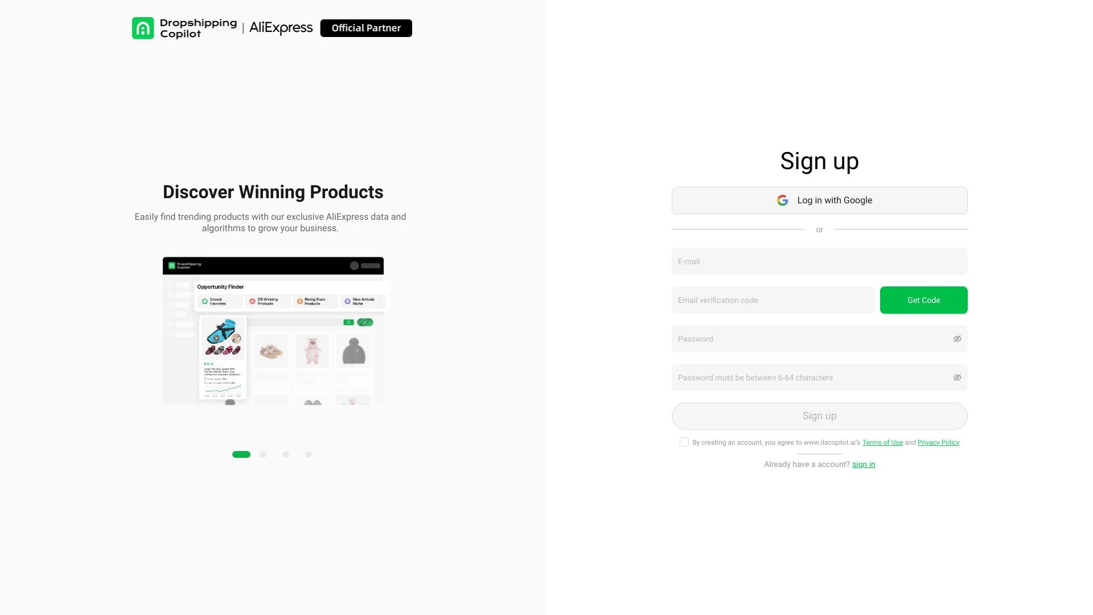
Task: Toggle the Crowd Favorites filter switch
Action: 235,301
